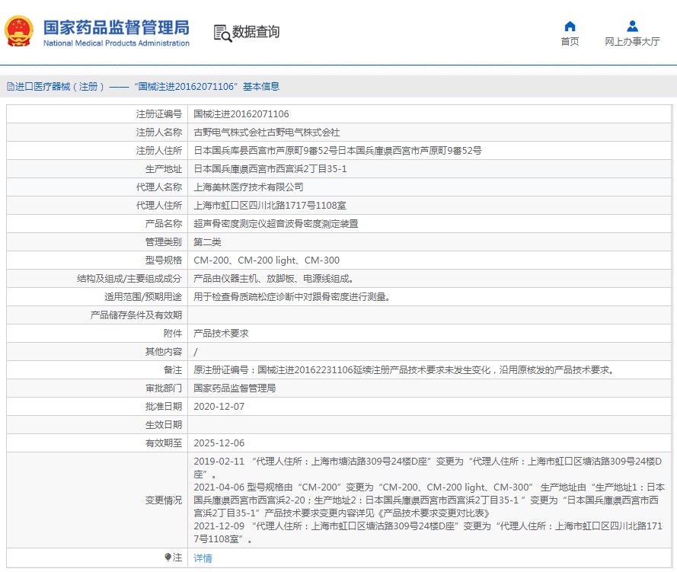
Task: Click the 变更情况 row label
Action: click(x=164, y=500)
